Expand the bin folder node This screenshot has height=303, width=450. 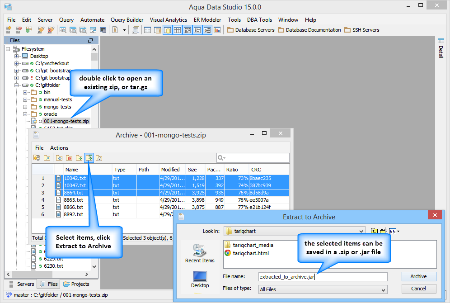click(25, 92)
